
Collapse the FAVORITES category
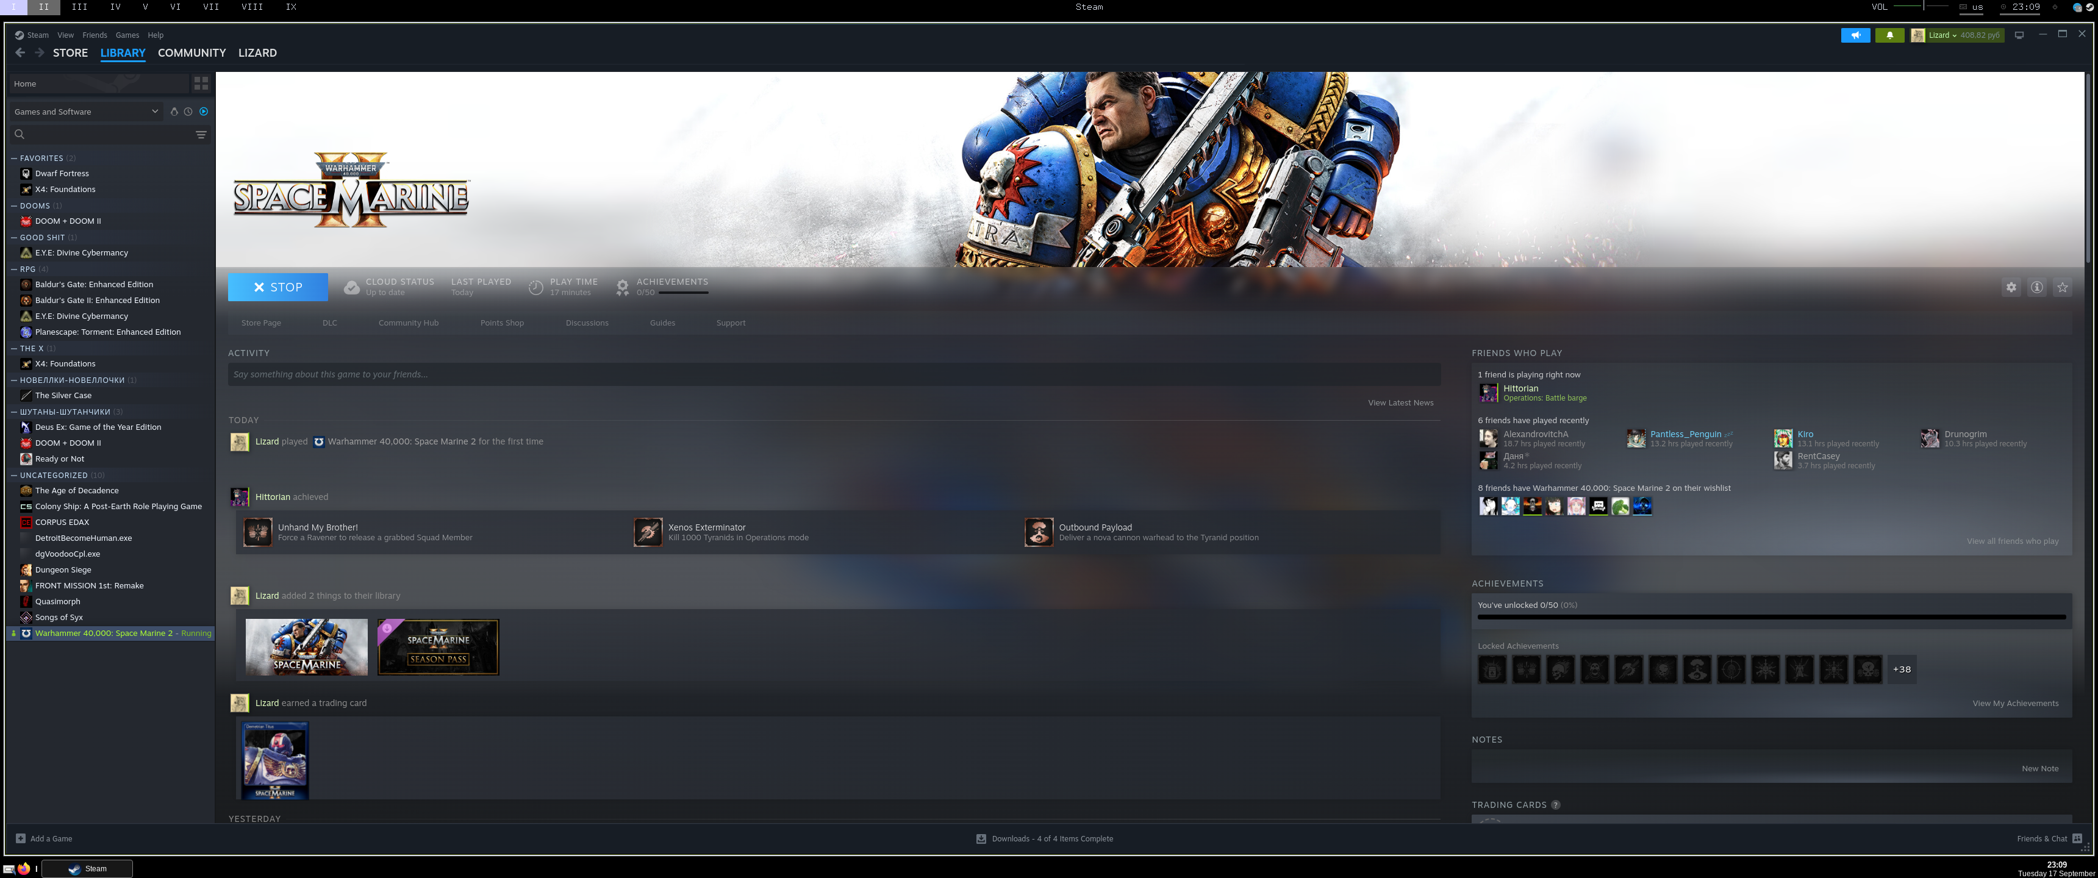pyautogui.click(x=14, y=158)
